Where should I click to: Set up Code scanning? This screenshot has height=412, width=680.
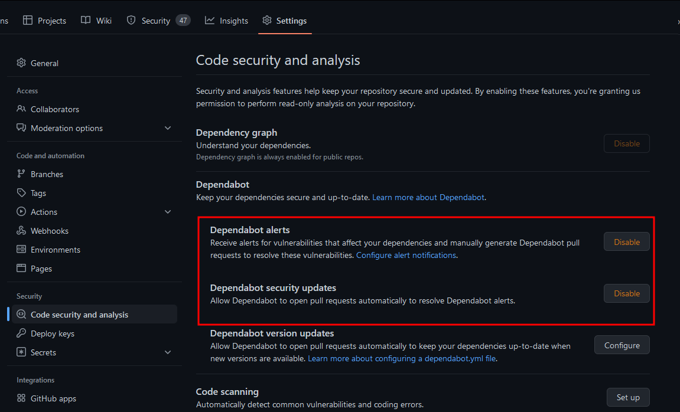coord(628,397)
